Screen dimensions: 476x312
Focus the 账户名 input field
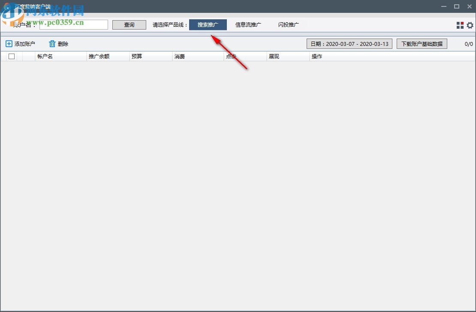(74, 24)
